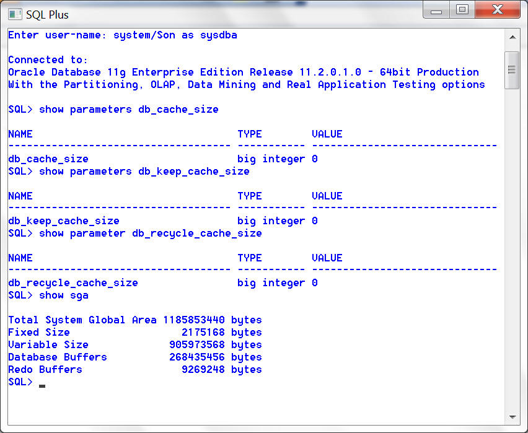Click the Oracle Database 11g Enterprise Edition line
This screenshot has width=528, height=433.
244,72
